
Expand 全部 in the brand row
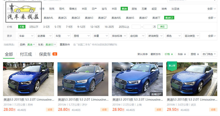(211, 9)
